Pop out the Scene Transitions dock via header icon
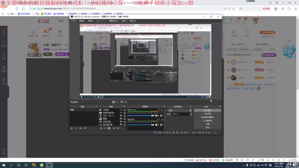Image resolution: width=299 pixels, height=168 pixels. (191, 107)
